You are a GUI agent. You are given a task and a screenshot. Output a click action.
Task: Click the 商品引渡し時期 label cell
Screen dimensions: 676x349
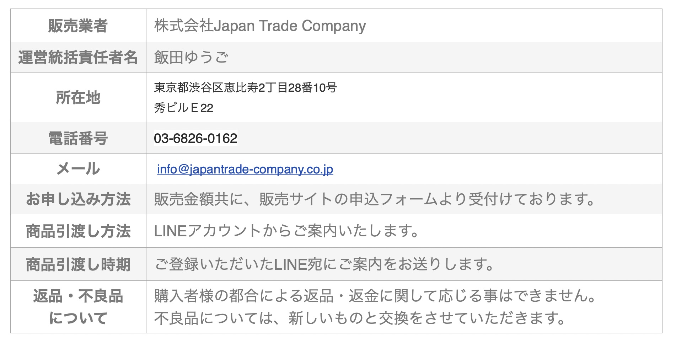78,264
